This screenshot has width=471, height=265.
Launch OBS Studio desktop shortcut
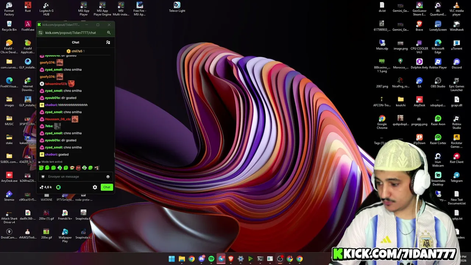pos(438,82)
